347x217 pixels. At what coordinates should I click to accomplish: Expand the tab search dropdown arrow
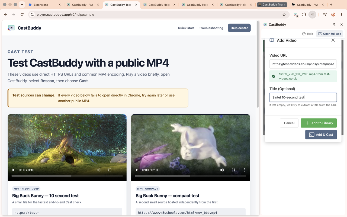tap(22, 5)
